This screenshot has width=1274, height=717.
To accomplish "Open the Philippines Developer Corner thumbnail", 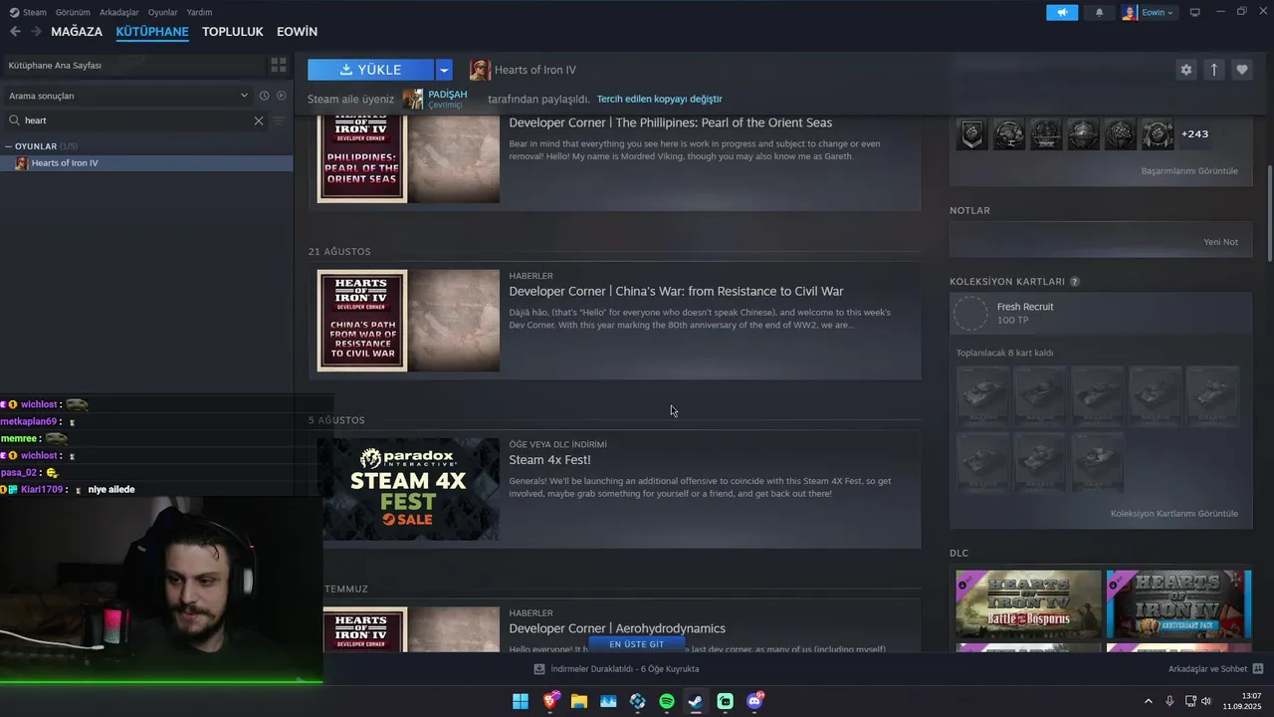I will 408,159.
